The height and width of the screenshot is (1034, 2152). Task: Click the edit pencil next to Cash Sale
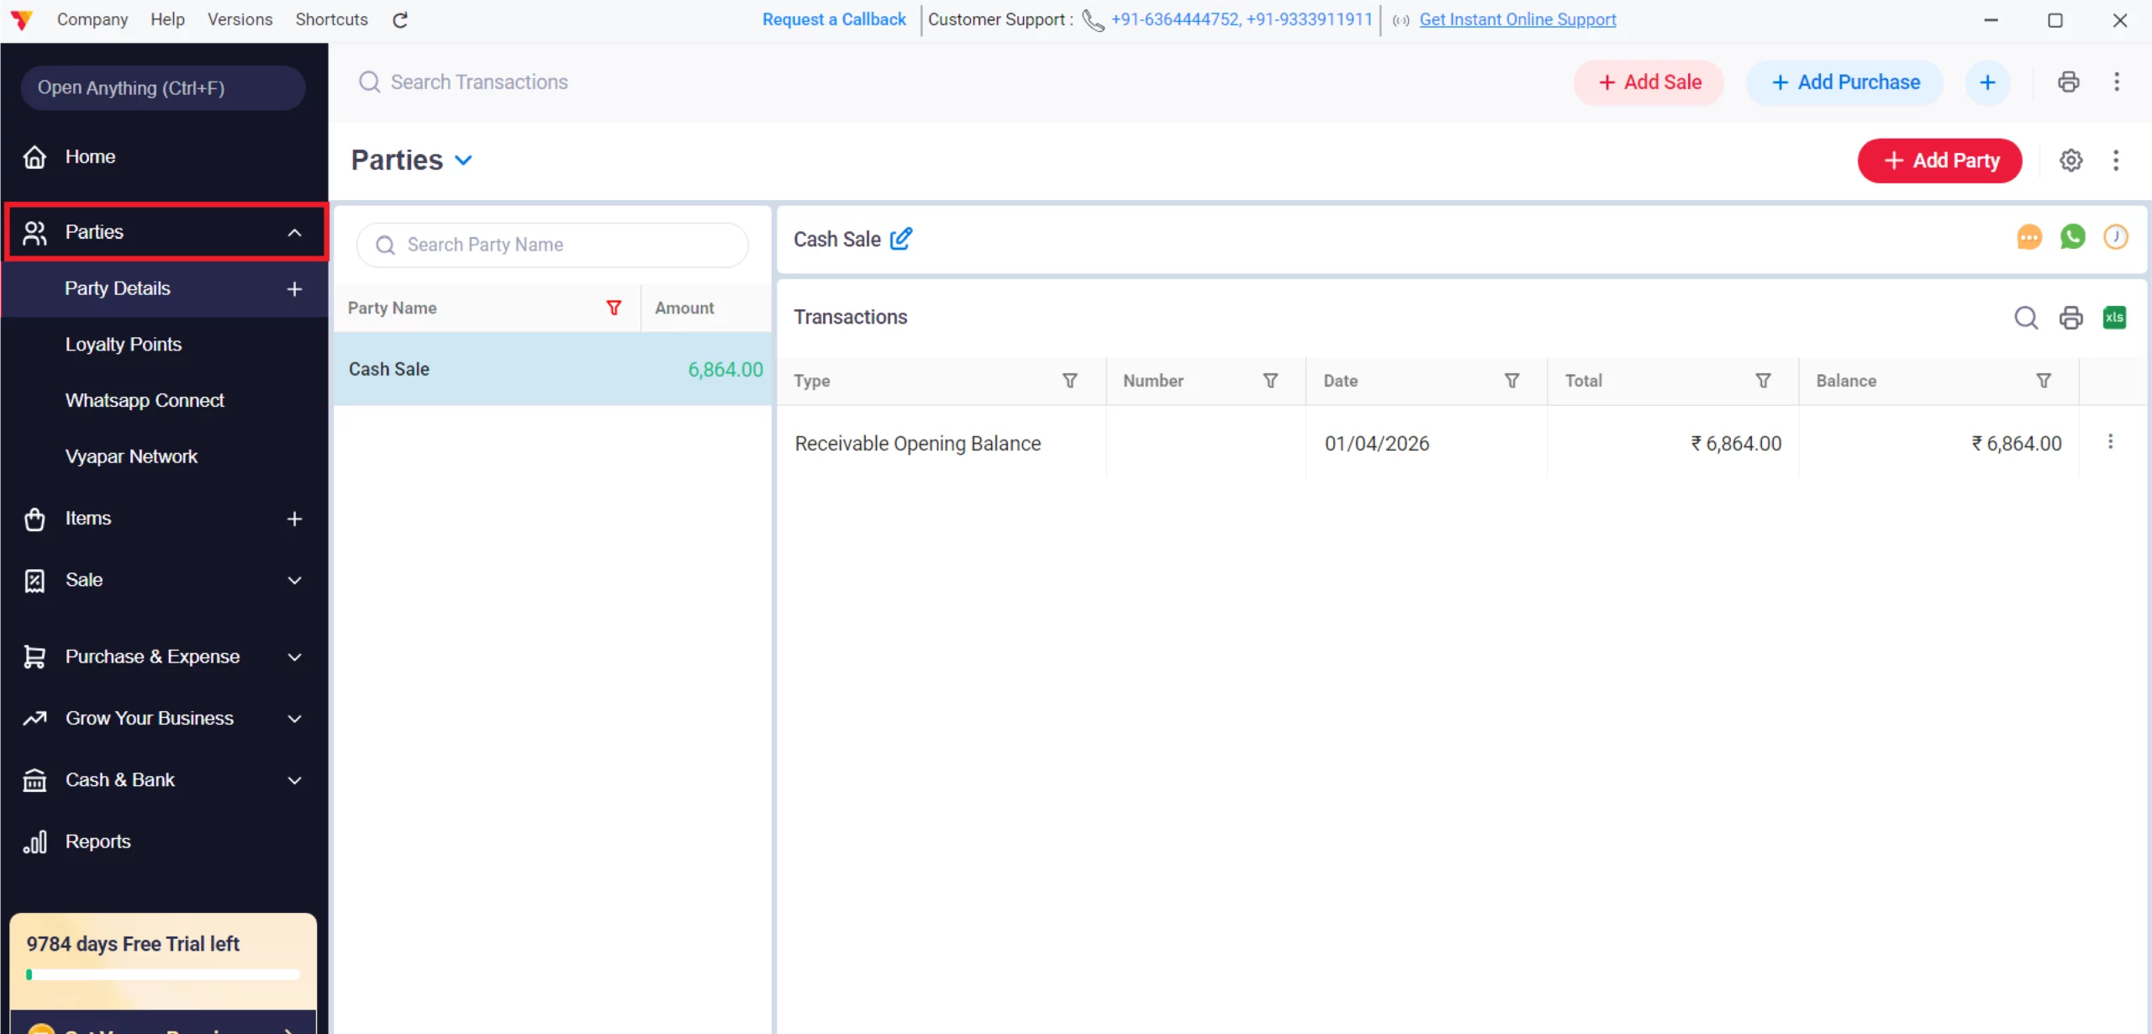point(901,239)
